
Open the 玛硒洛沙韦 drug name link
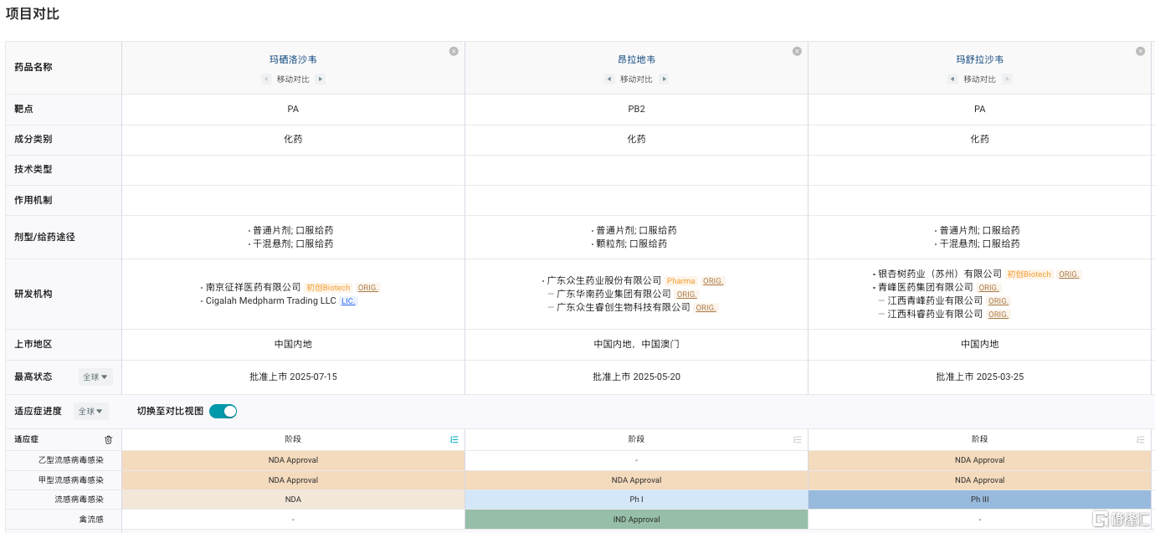(x=293, y=59)
